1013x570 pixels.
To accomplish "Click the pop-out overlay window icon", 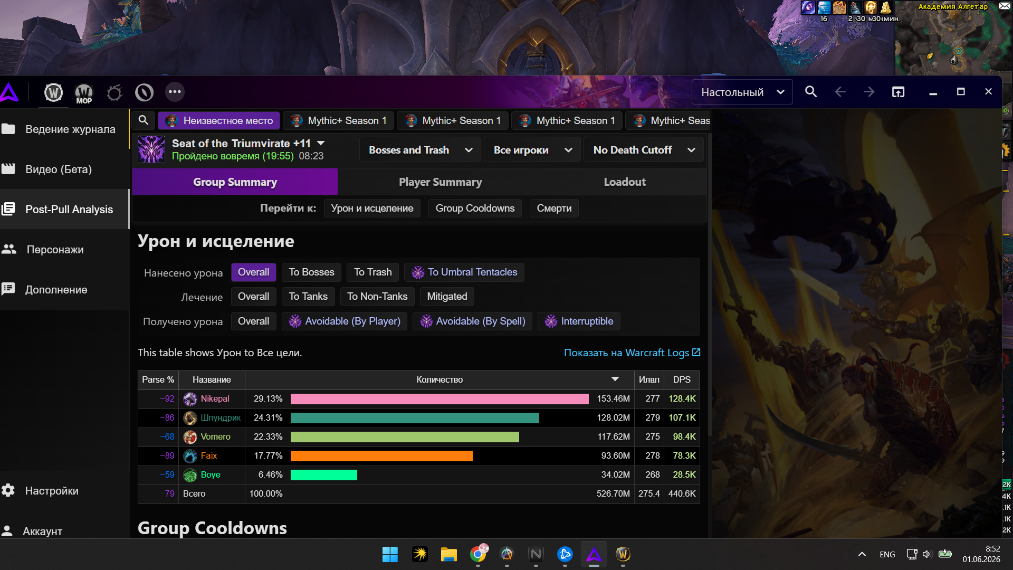I will click(898, 92).
